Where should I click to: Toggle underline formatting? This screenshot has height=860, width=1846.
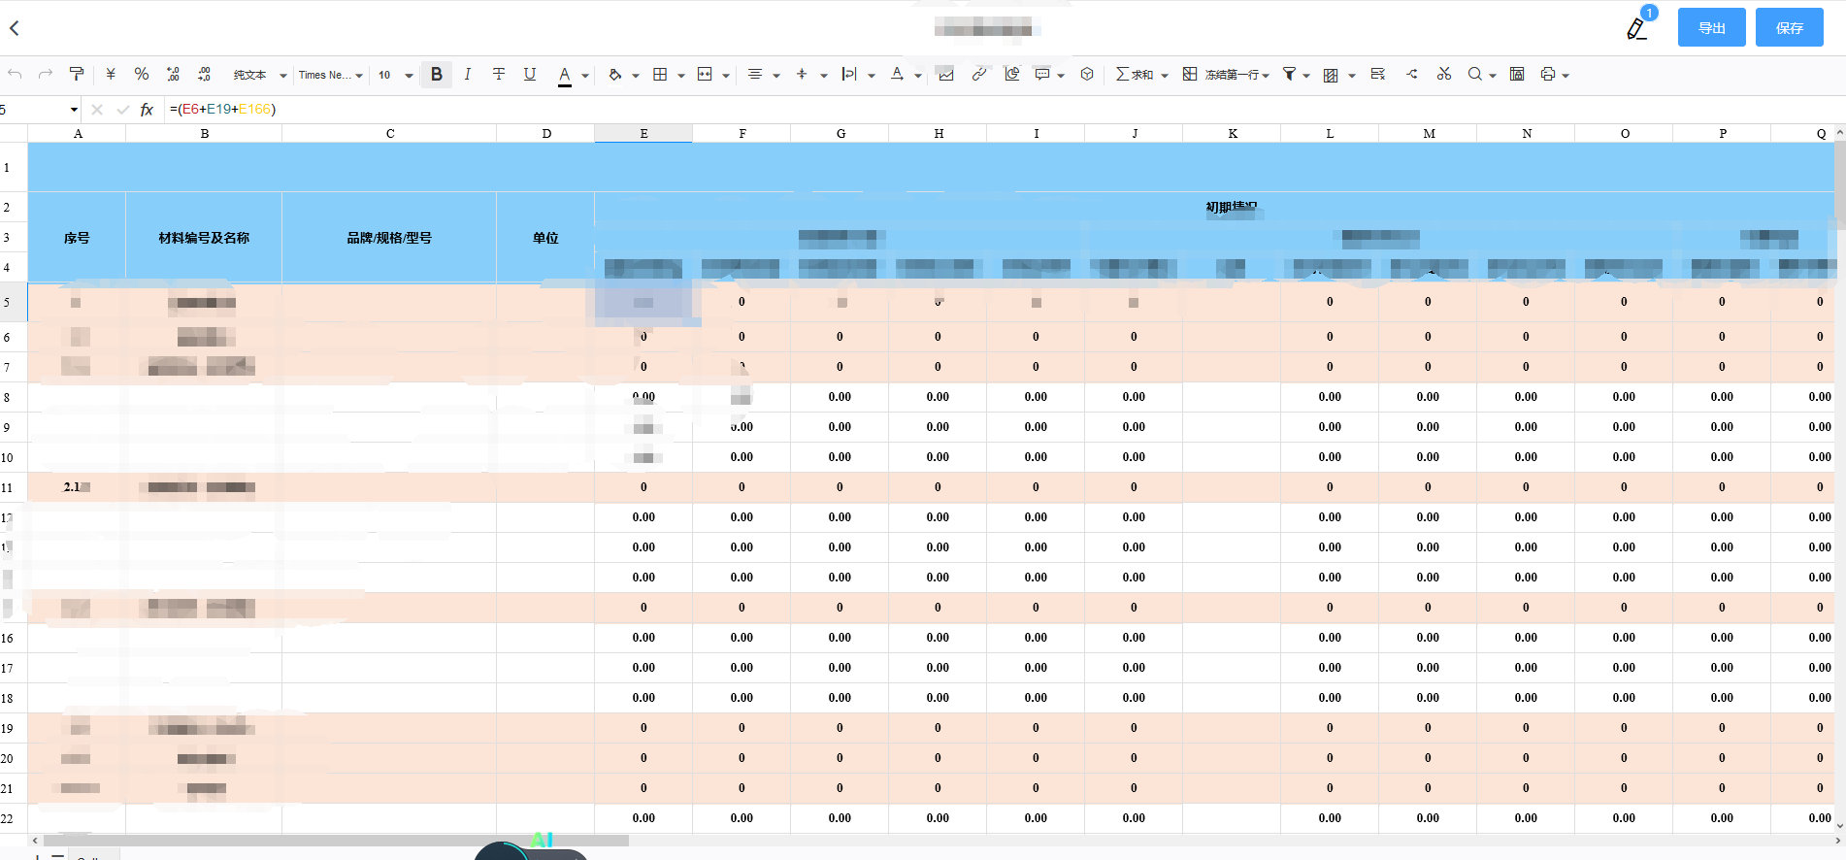[x=530, y=75]
